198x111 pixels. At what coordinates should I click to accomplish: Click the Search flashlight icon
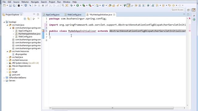[x=118, y=6]
